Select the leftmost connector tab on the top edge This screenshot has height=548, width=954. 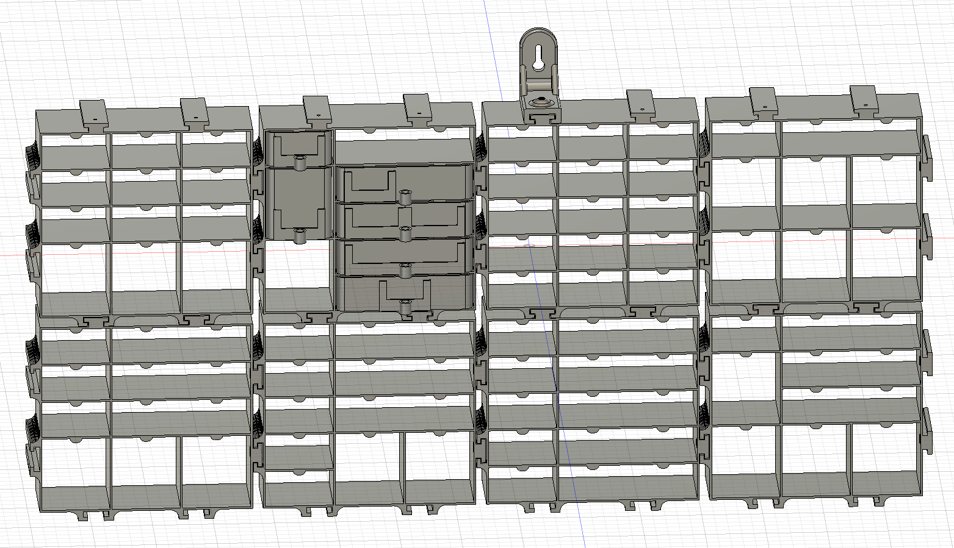(x=95, y=115)
